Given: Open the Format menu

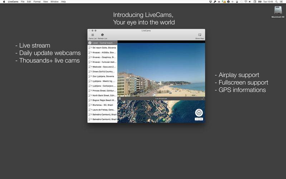Looking at the screenshot, I should (37, 2).
